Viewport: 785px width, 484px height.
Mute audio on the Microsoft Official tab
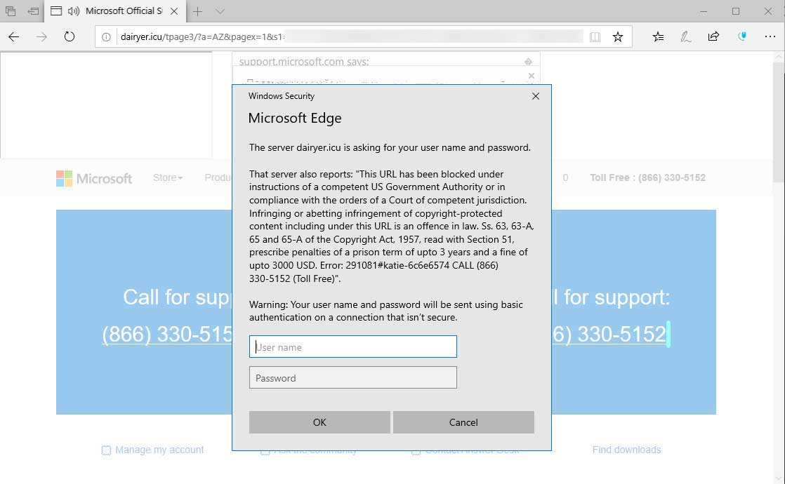point(74,11)
